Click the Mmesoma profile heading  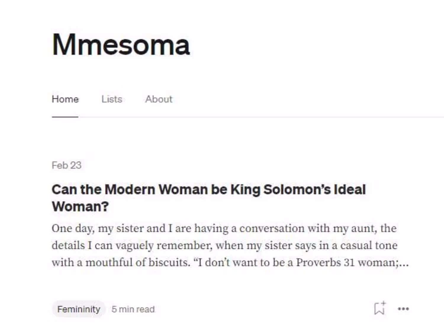click(121, 45)
